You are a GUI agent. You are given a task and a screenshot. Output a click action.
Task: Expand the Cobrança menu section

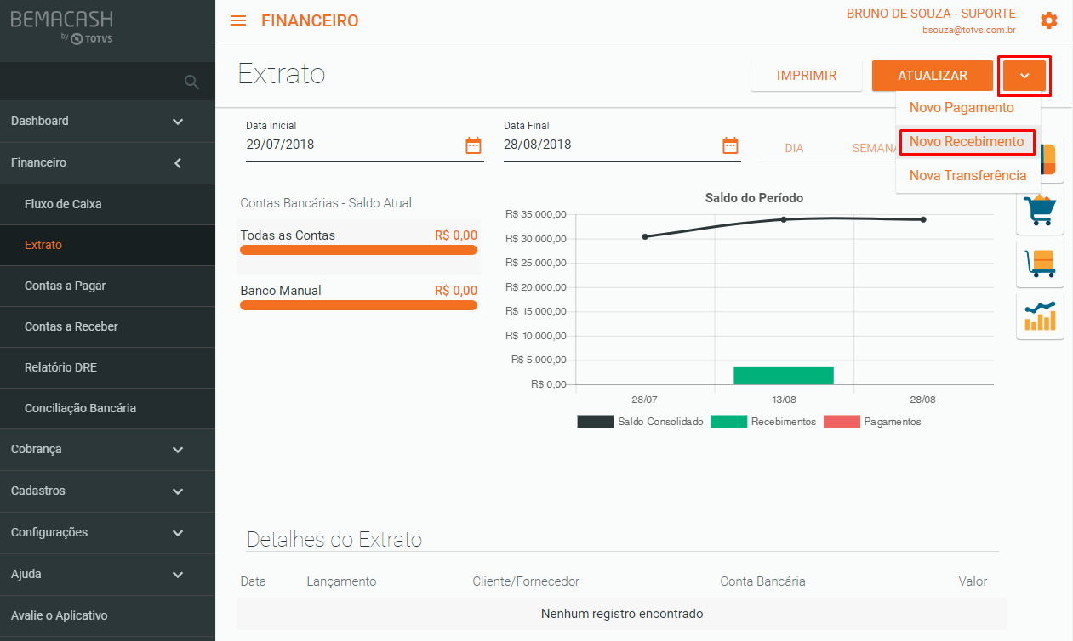[107, 449]
